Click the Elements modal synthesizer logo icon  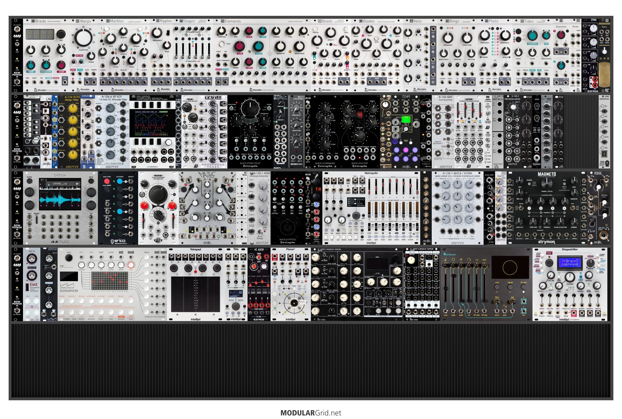tap(222, 21)
